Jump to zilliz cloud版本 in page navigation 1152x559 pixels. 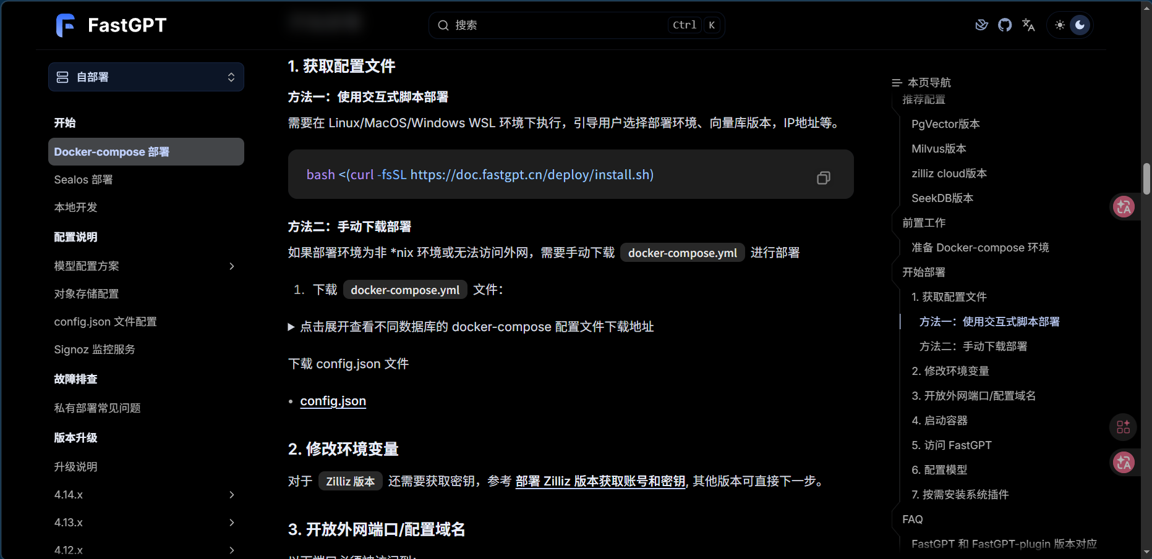click(949, 174)
